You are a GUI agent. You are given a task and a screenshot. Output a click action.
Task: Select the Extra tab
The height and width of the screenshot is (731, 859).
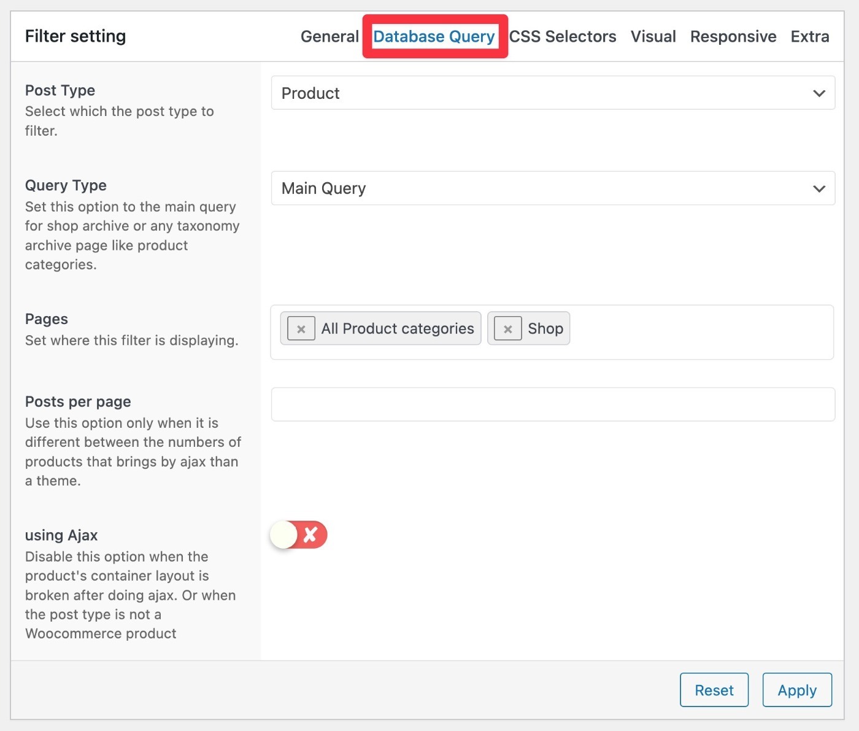pyautogui.click(x=810, y=37)
